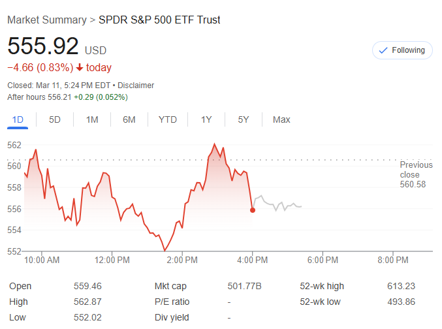Image resolution: width=442 pixels, height=329 pixels.
Task: Click the 52-wk high value 613.23
Action: click(402, 286)
